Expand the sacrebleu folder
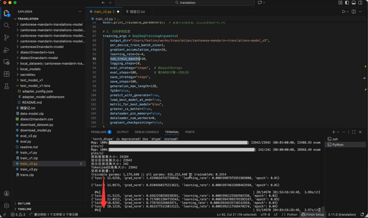This screenshot has height=218, width=368. pyautogui.click(x=29, y=74)
